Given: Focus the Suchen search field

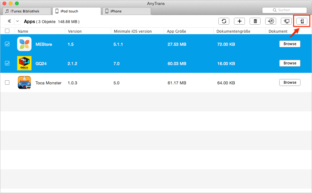Looking at the screenshot, I should (285, 10).
